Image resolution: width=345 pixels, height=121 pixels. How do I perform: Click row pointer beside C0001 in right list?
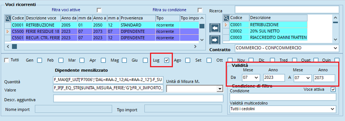226,25
